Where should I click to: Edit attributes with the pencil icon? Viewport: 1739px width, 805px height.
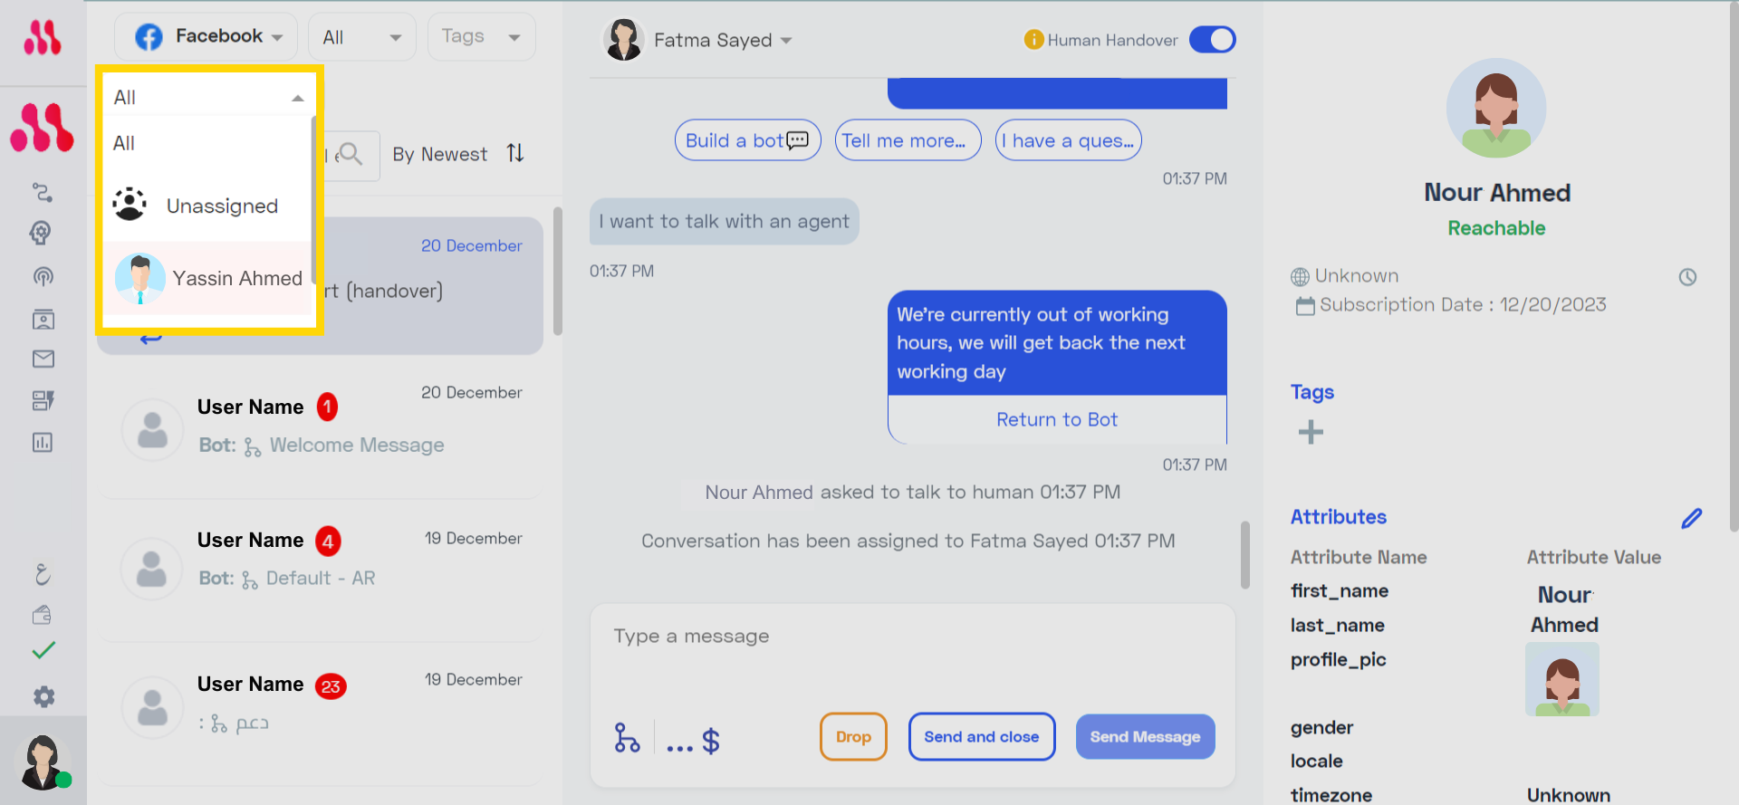1691,518
